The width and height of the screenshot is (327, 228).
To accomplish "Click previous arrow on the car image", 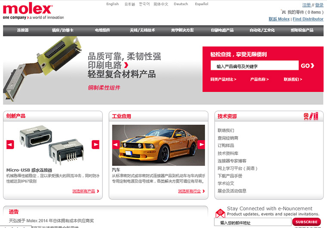I will coord(116,145).
